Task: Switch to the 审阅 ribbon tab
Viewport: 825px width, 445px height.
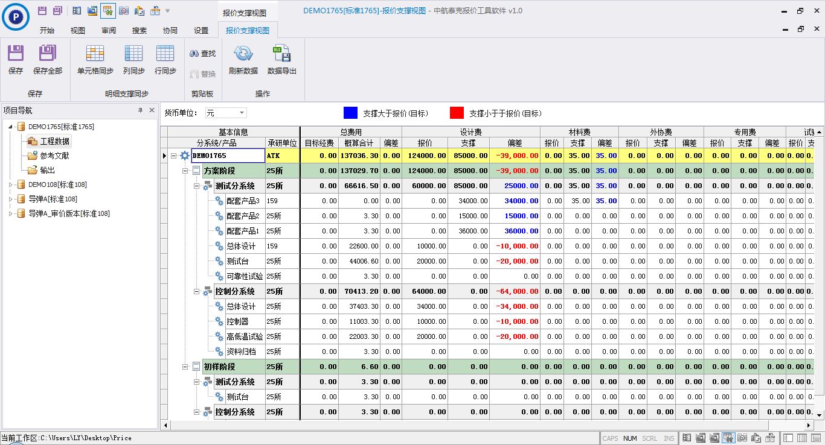Action: pos(109,30)
